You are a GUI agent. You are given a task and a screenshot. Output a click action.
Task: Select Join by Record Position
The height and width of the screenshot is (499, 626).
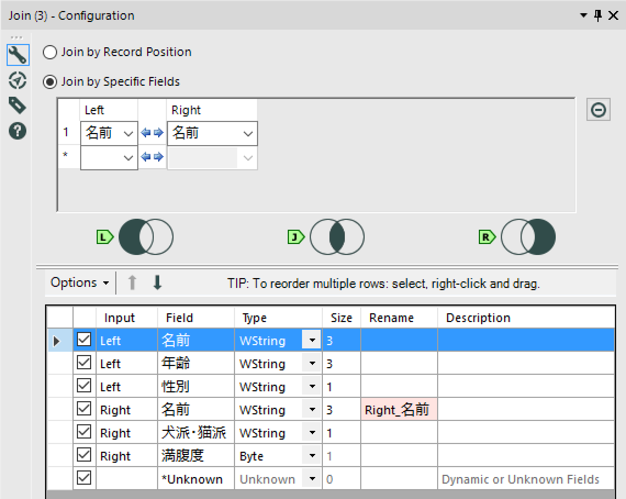click(49, 52)
